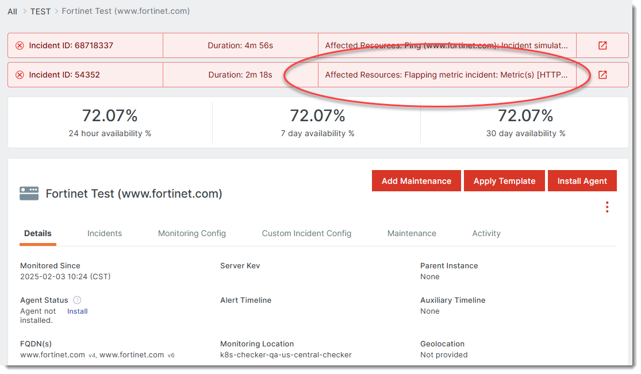Open the Monitoring Config tab
641x374 pixels.
192,233
